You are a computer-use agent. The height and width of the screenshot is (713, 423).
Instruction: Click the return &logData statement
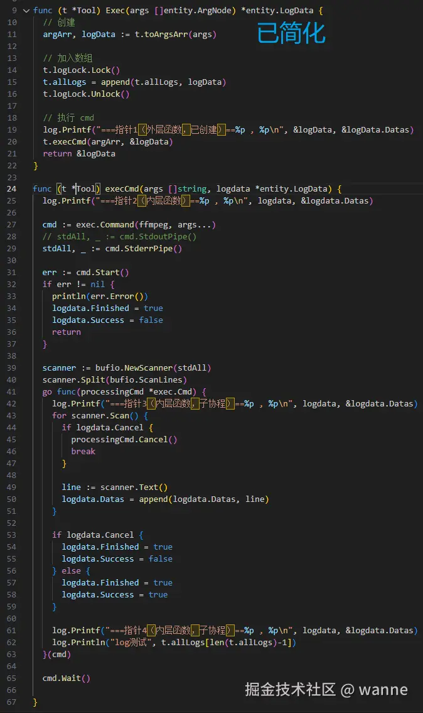pos(79,154)
